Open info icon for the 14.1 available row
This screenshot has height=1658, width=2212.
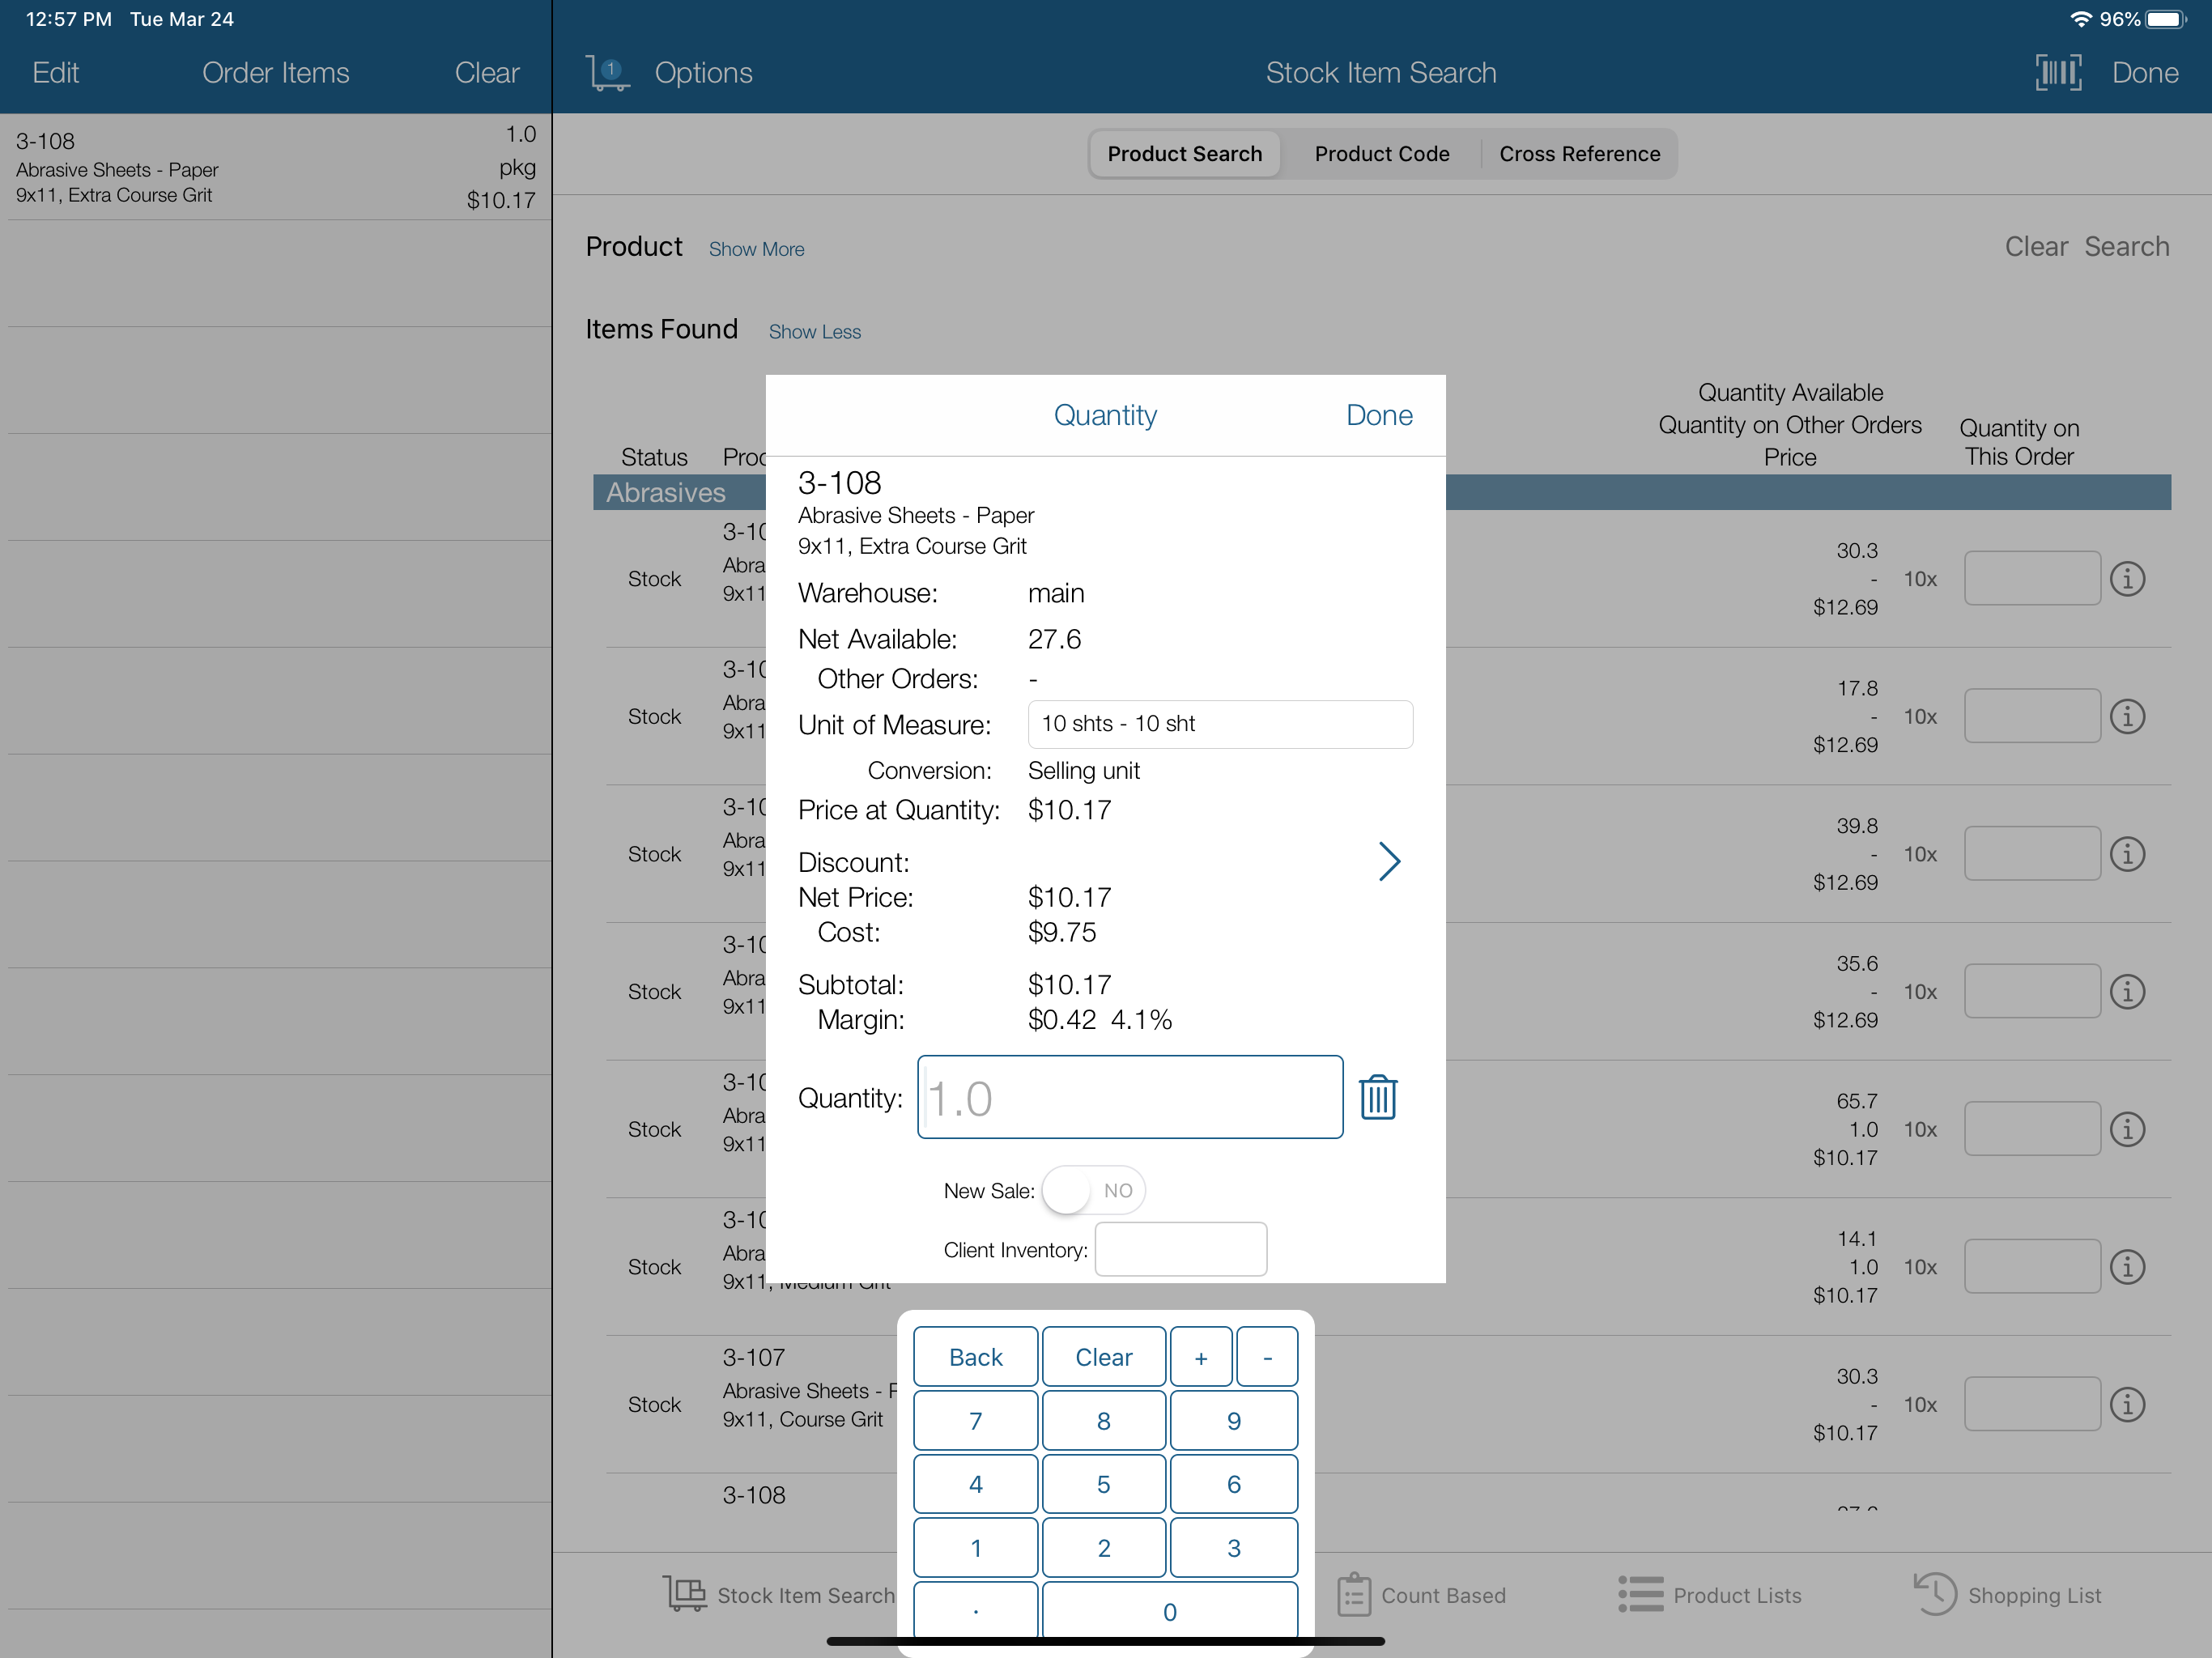[2127, 1267]
